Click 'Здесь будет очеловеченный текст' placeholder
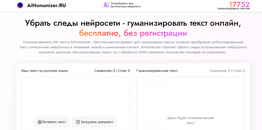This screenshot has height=130, width=262. [x=190, y=121]
